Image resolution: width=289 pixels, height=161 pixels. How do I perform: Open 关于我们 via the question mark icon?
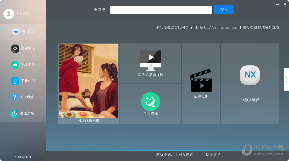(14, 97)
